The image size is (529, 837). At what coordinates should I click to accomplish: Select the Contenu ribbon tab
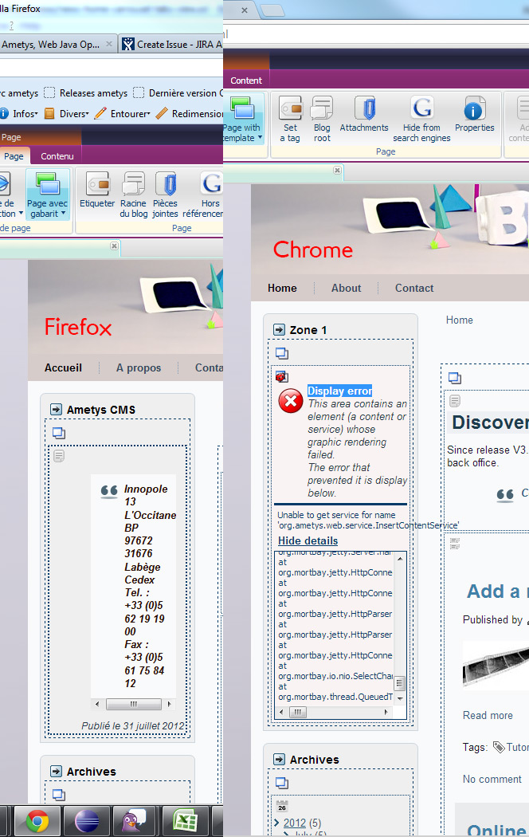(x=57, y=156)
